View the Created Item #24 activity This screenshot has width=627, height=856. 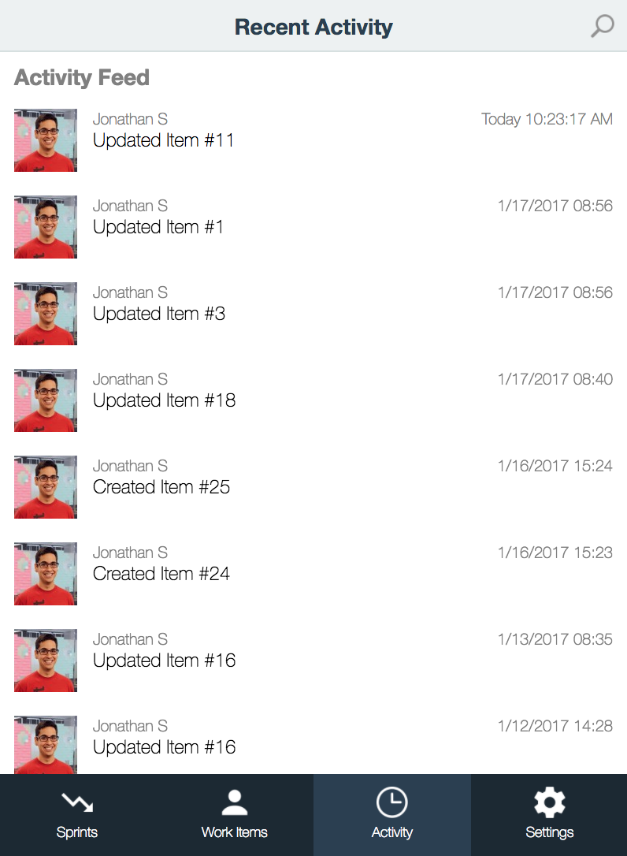(313, 575)
